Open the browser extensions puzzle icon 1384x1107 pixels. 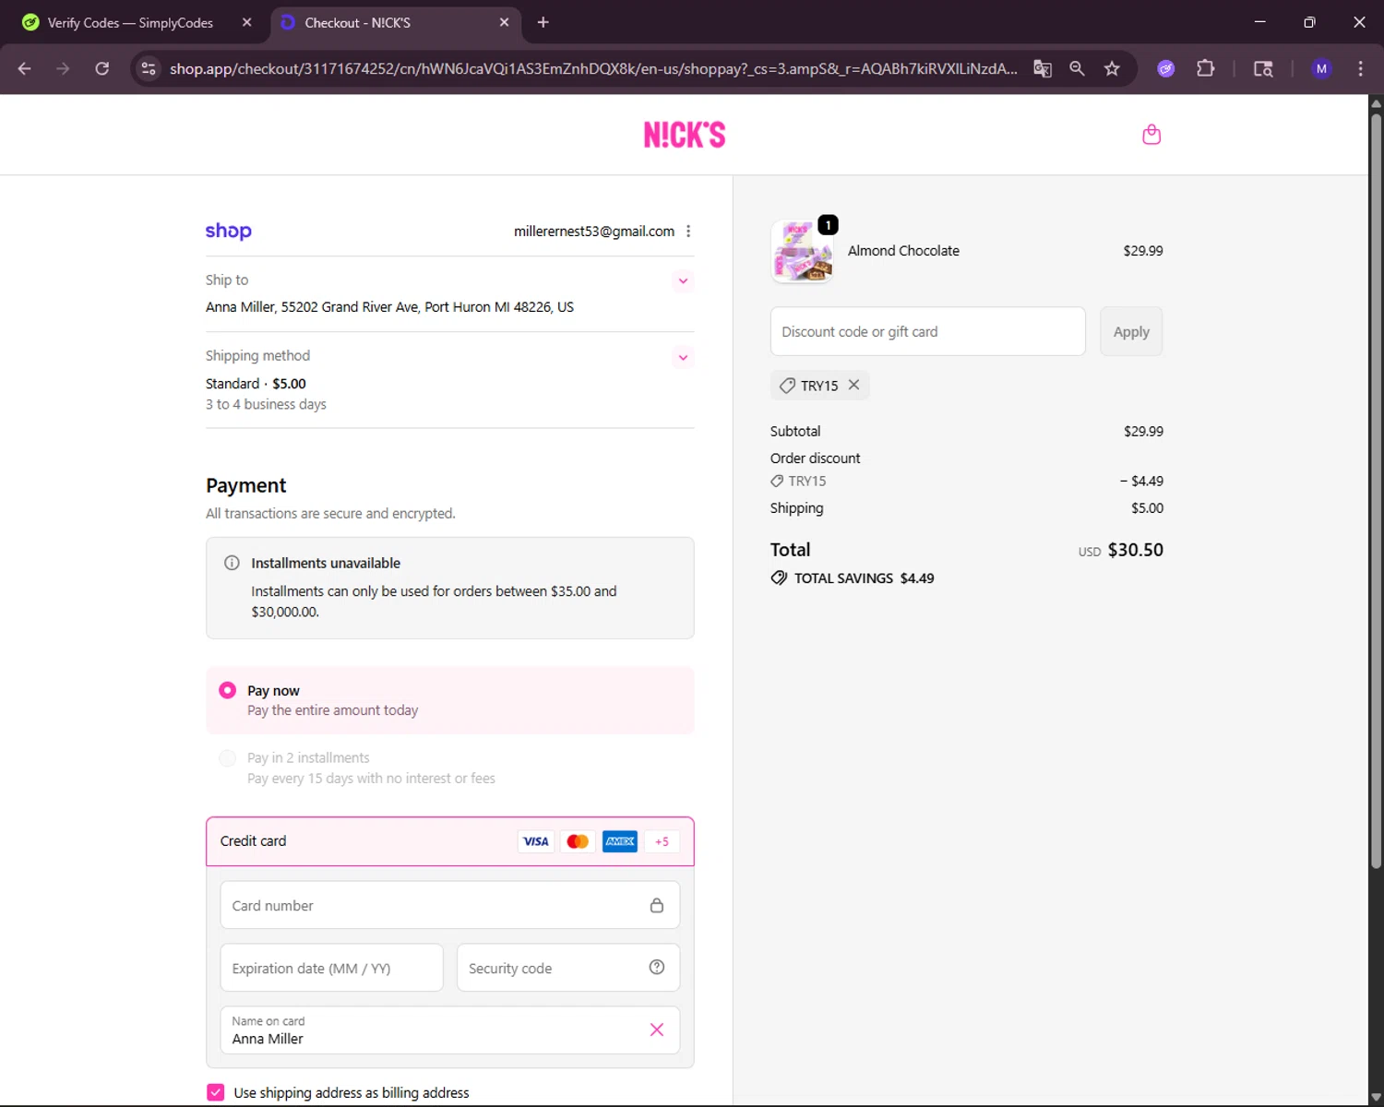pyautogui.click(x=1205, y=68)
